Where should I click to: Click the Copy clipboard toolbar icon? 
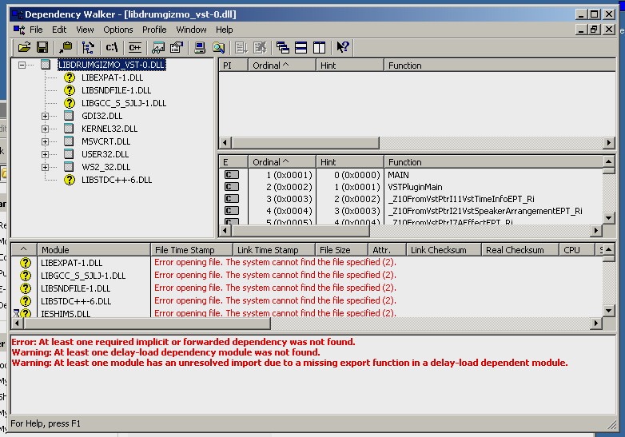66,47
